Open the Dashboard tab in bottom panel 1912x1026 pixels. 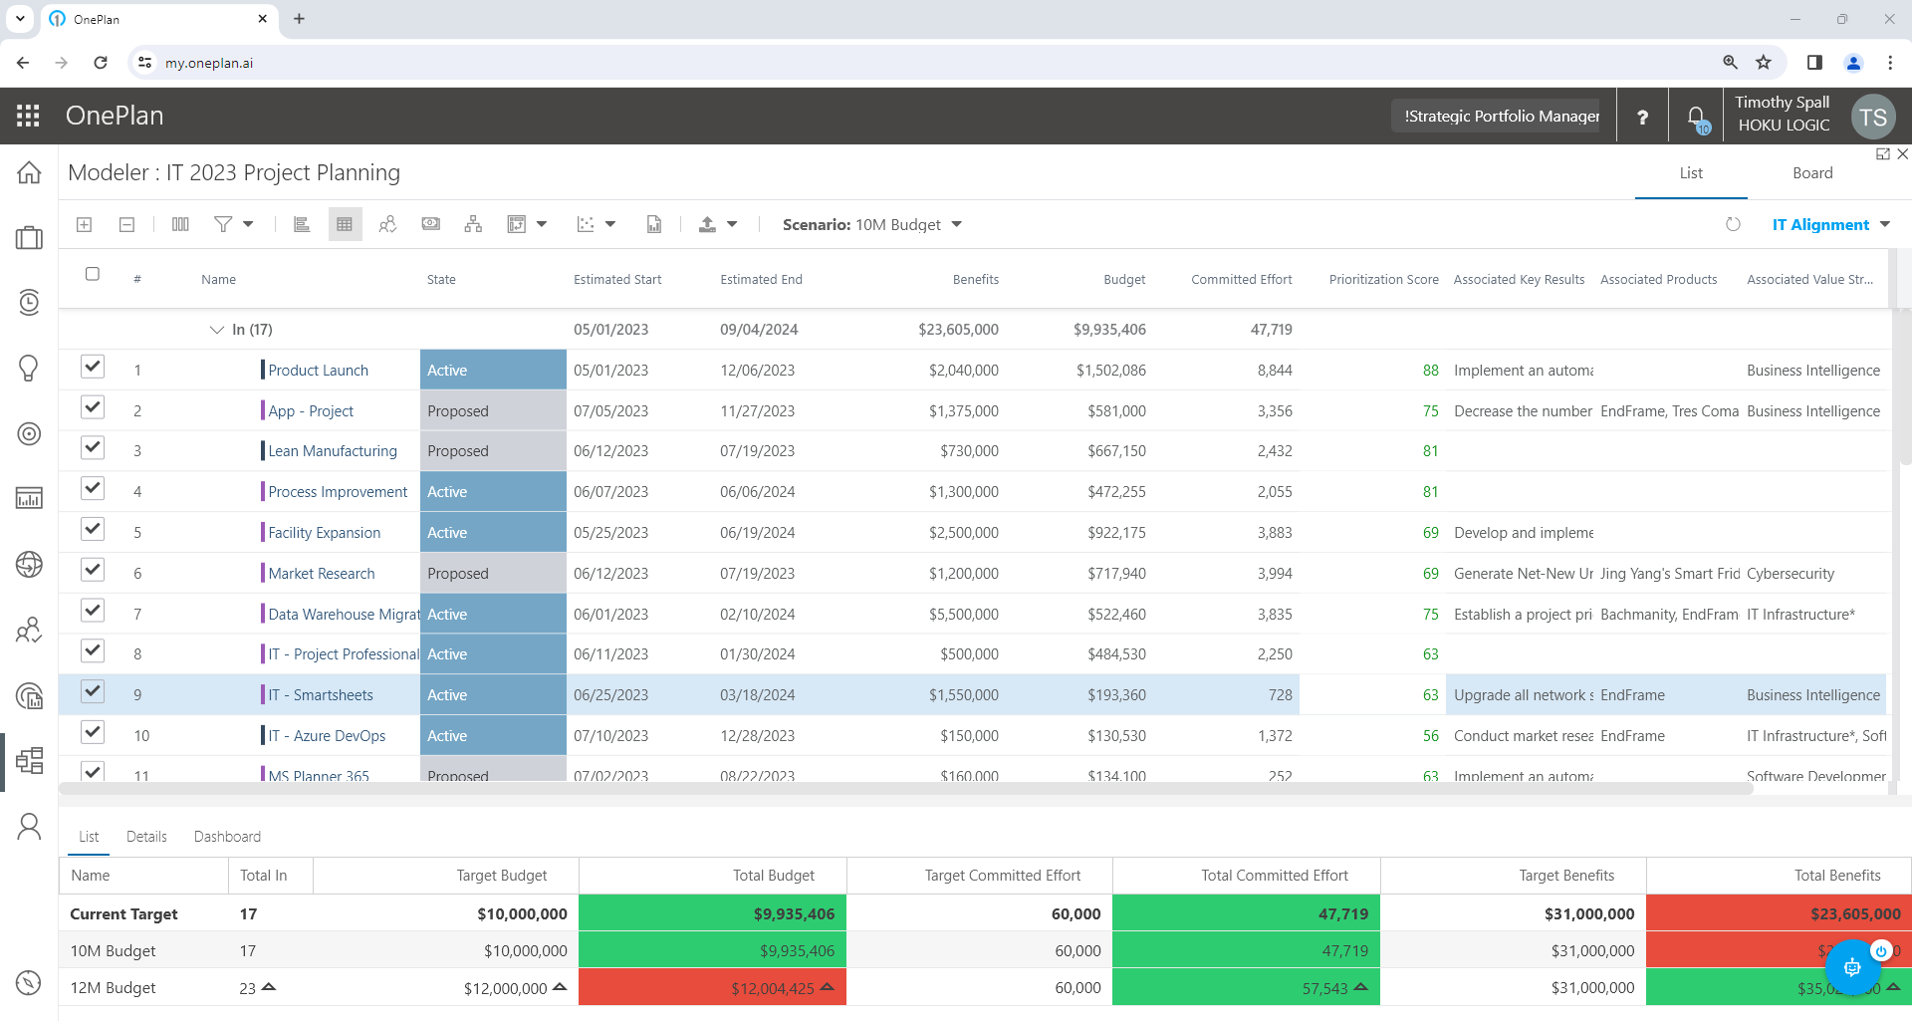pyautogui.click(x=227, y=837)
